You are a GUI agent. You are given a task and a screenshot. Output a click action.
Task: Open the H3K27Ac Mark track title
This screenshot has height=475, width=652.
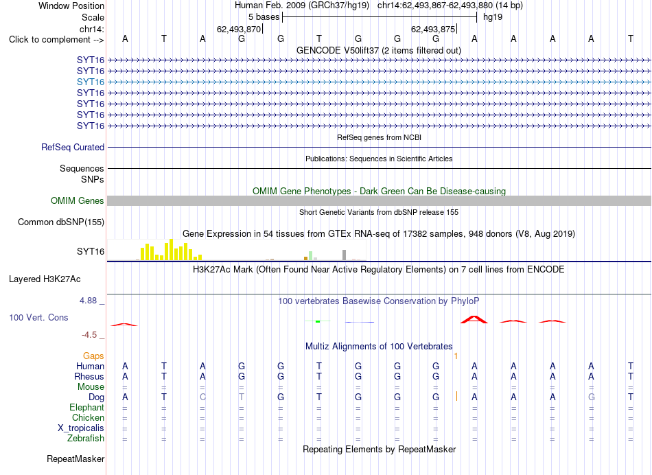point(379,270)
